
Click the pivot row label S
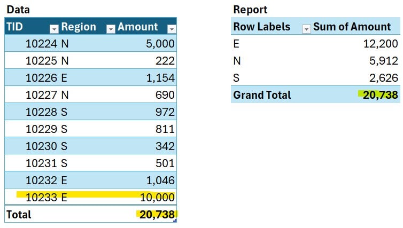coord(236,78)
